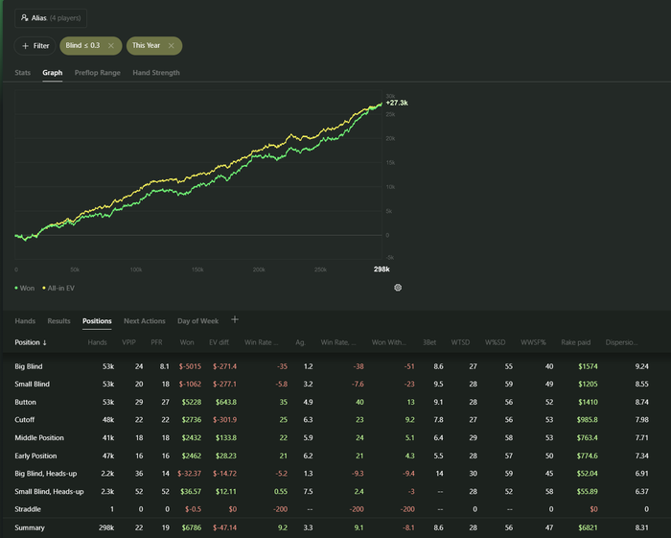The height and width of the screenshot is (538, 671).
Task: Select the Button position row
Action: pyautogui.click(x=27, y=402)
